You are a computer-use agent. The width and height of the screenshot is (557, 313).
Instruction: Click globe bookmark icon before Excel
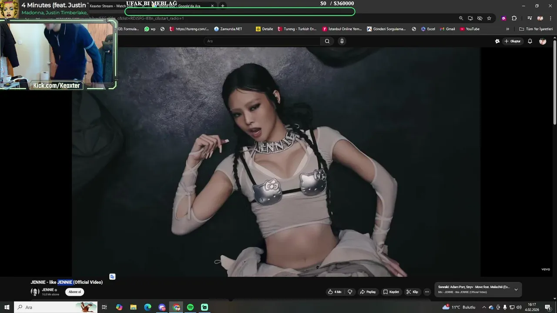[x=414, y=29]
